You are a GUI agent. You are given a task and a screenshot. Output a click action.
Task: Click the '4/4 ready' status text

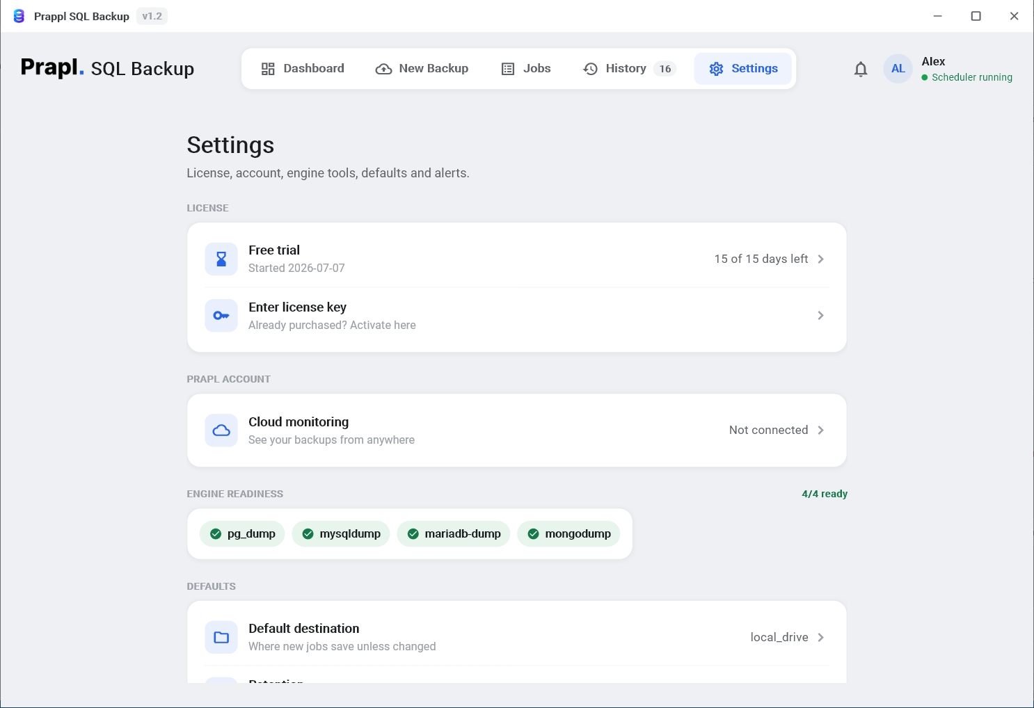pos(825,494)
